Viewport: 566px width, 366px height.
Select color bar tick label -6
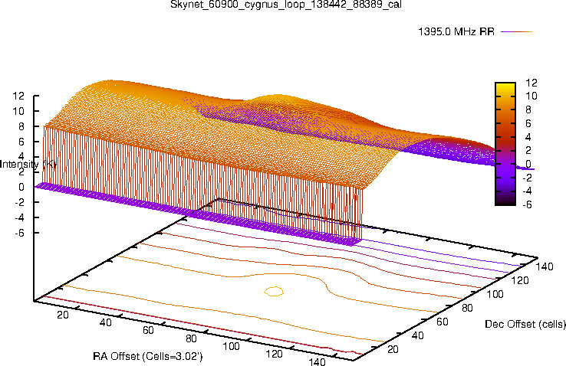(527, 204)
